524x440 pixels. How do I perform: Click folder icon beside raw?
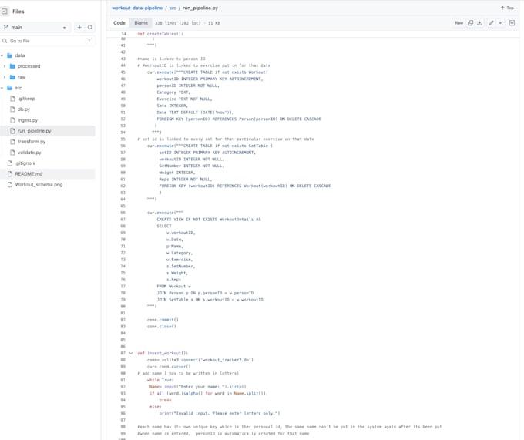pos(12,77)
